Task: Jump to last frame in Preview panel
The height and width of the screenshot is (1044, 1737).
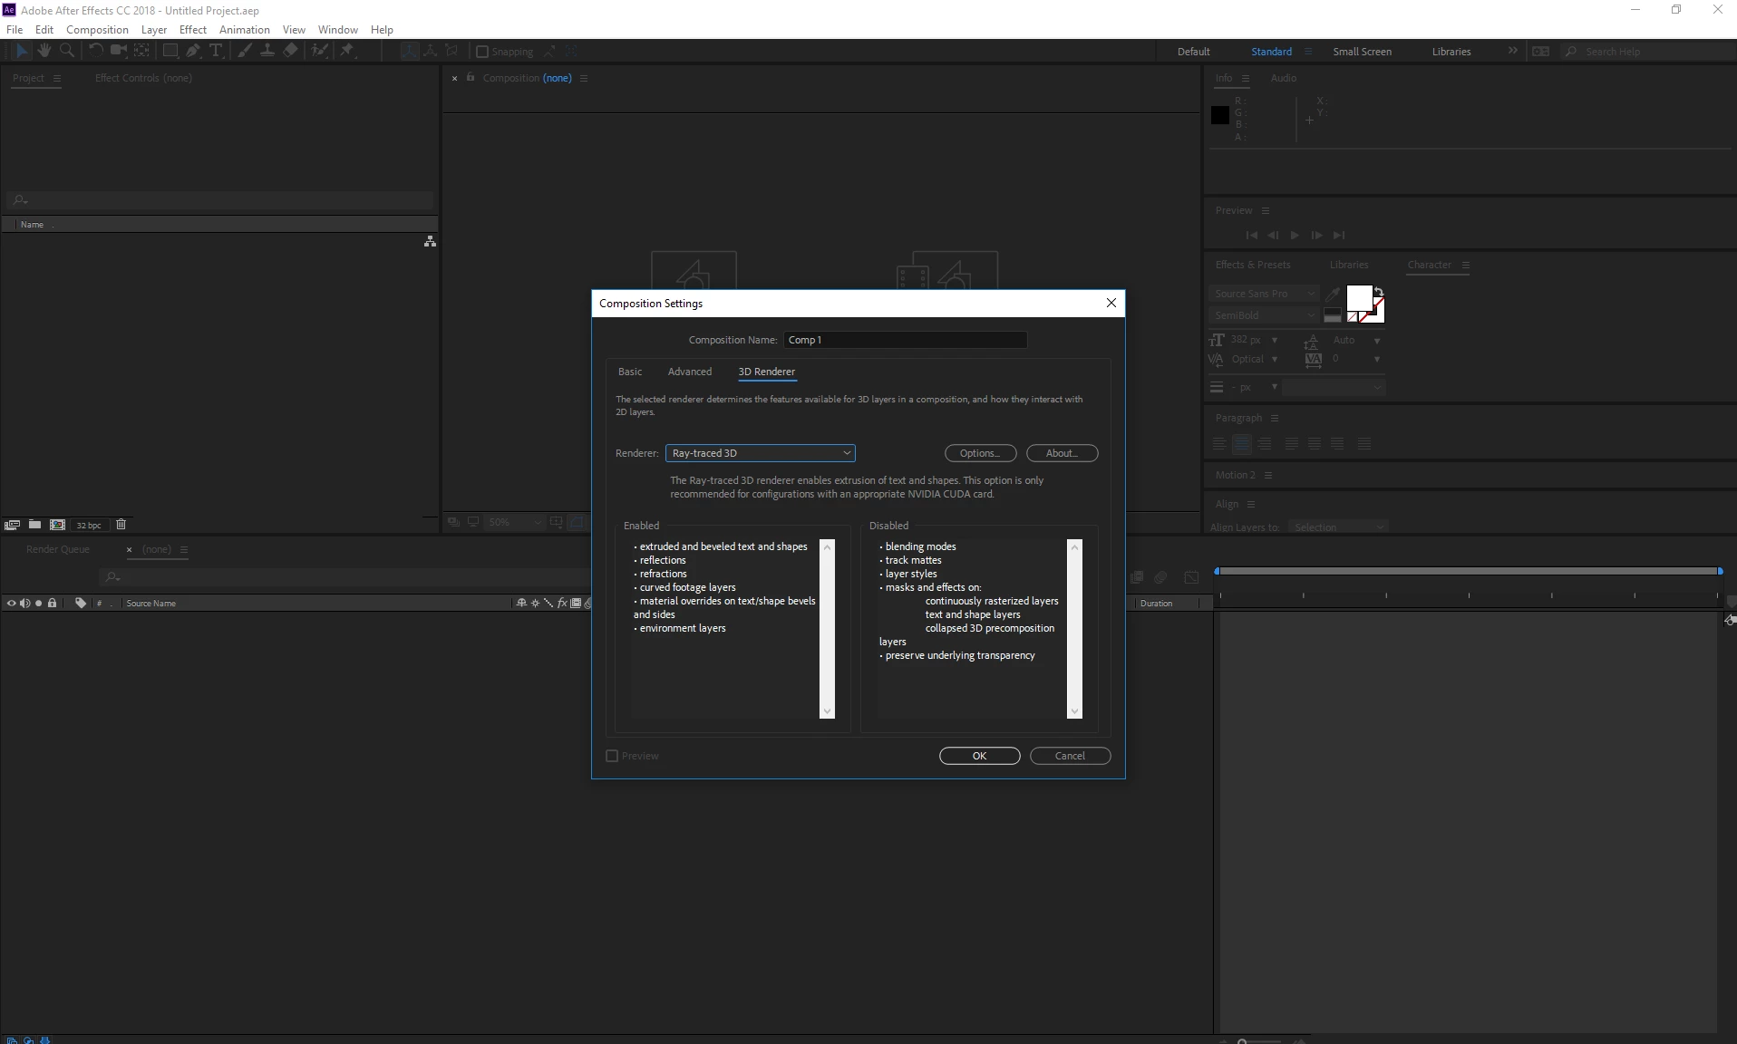Action: coord(1339,236)
